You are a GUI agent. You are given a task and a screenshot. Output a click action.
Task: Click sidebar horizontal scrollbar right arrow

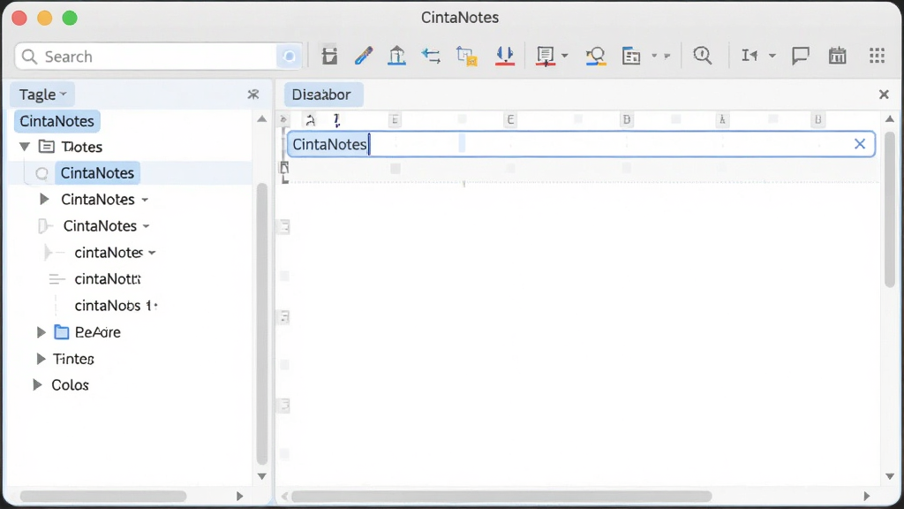(x=240, y=497)
